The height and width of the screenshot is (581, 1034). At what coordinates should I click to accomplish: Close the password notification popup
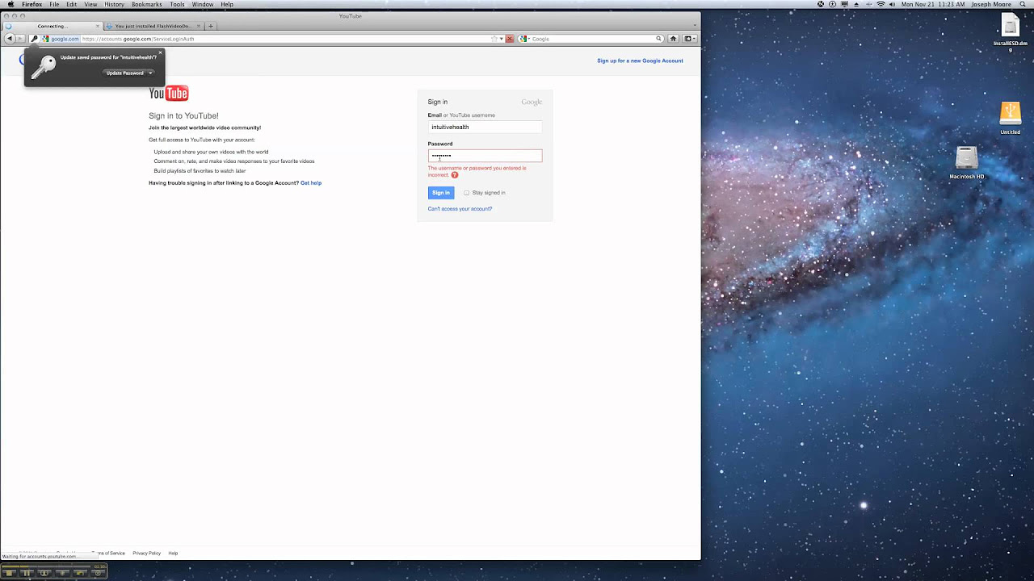coord(160,52)
